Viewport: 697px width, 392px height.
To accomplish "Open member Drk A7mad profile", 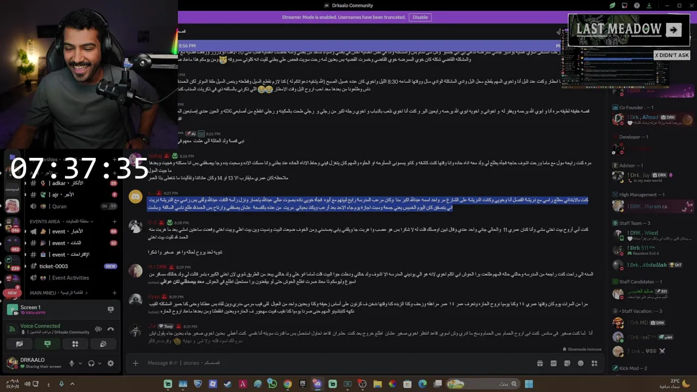I will pyautogui.click(x=652, y=119).
